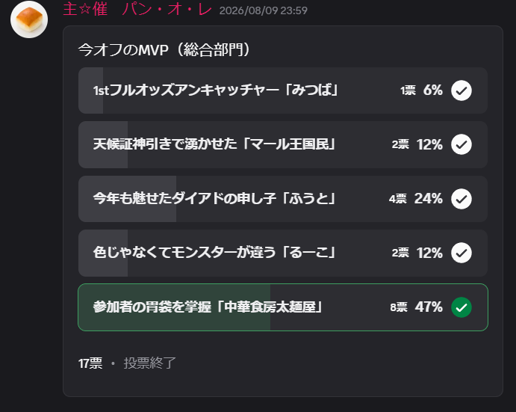Viewport: 516px width, 412px height.
Task: Click the green checkmark for 中華食房太麺屋
Action: coord(461,307)
